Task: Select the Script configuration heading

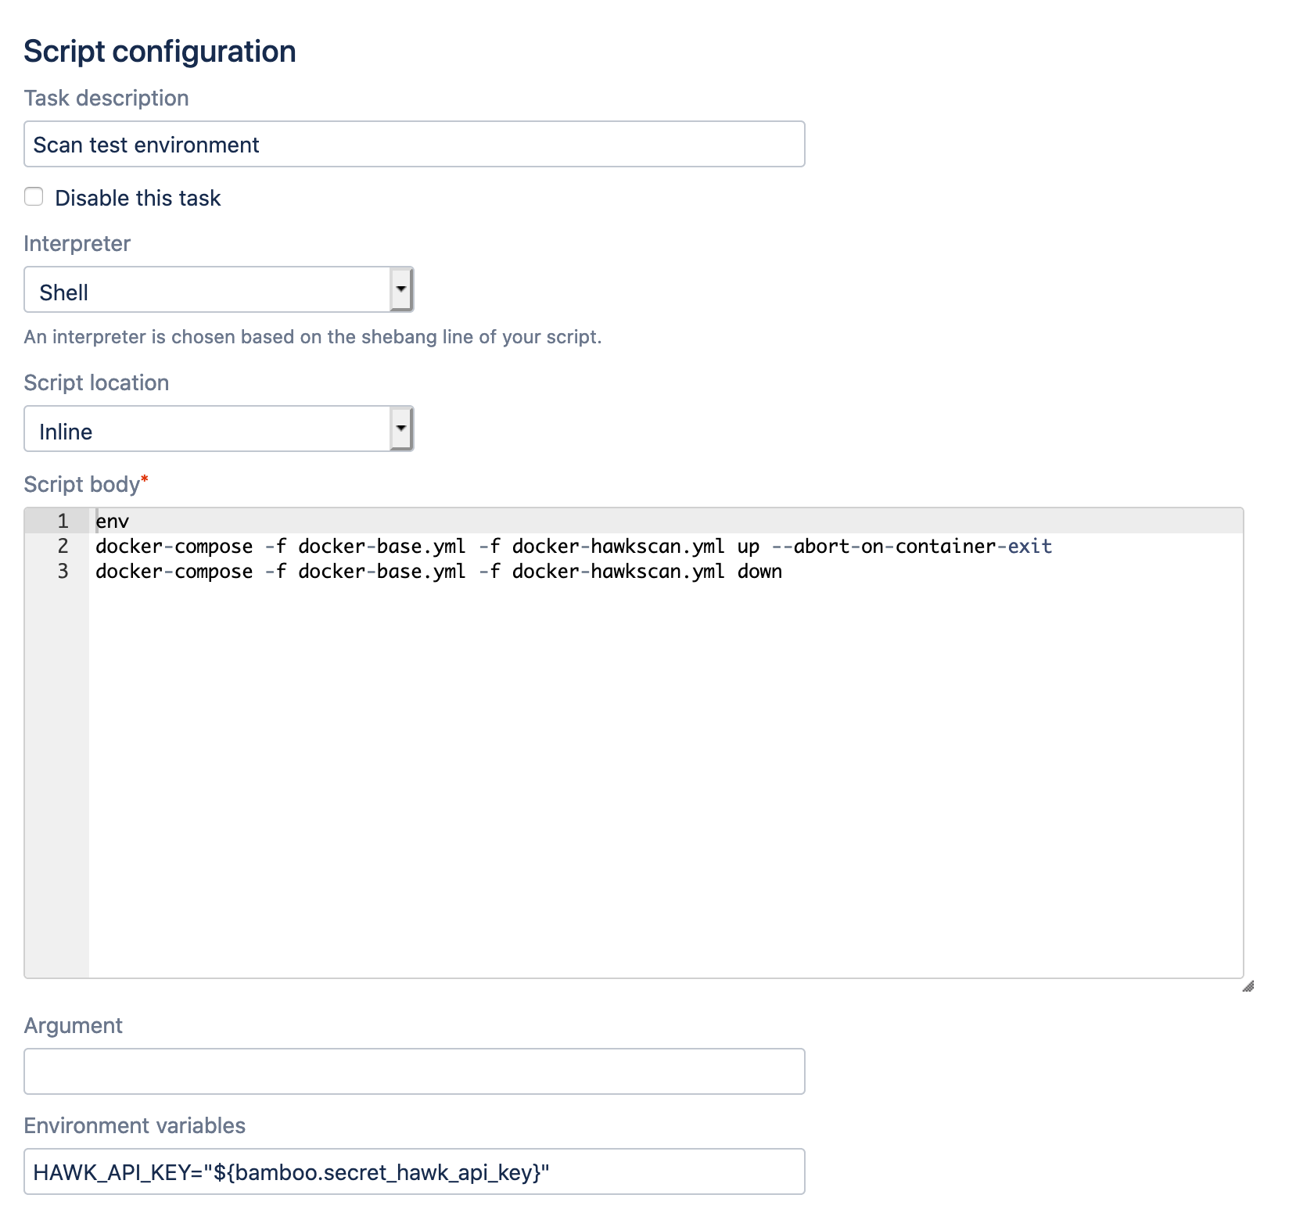Action: [160, 50]
